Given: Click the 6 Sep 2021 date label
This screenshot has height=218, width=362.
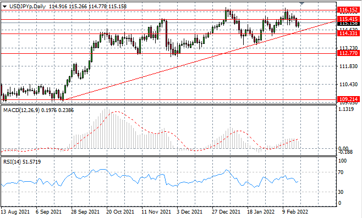Looking at the screenshot, I should coord(49,212).
